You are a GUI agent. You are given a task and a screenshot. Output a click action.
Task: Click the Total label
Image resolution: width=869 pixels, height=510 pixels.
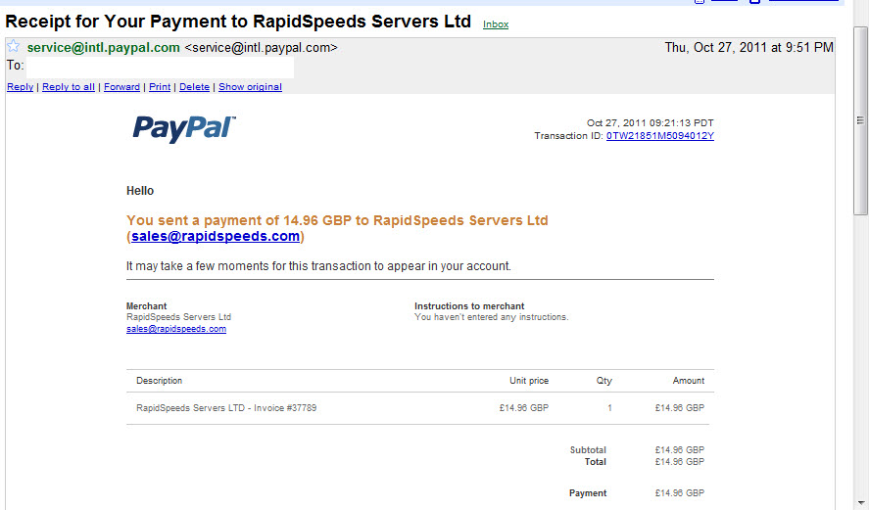pyautogui.click(x=596, y=462)
